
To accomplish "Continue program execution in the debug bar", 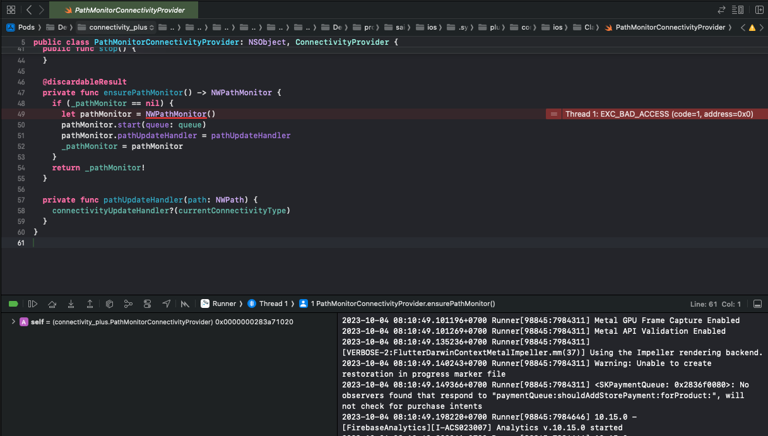I will tap(33, 303).
